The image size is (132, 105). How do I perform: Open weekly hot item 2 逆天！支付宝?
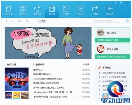click(114, 77)
